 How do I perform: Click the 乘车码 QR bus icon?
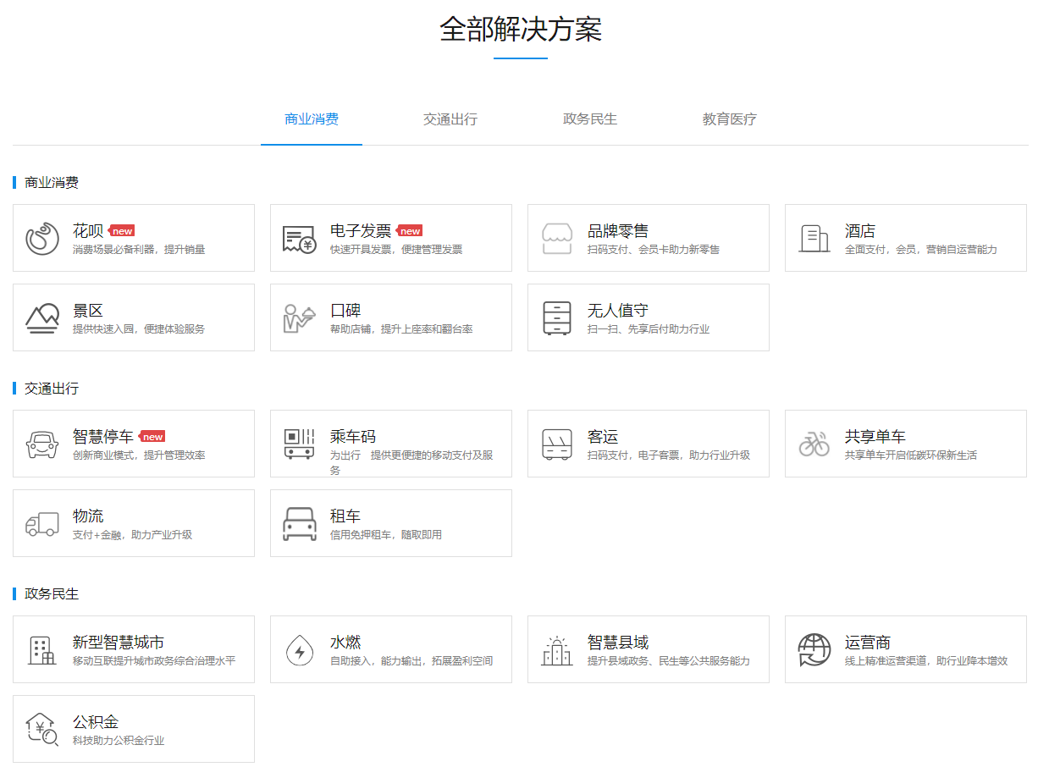(x=300, y=444)
